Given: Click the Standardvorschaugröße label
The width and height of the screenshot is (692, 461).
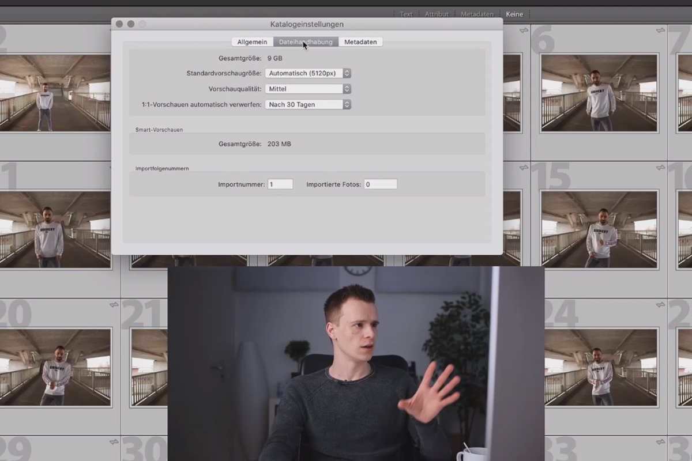Looking at the screenshot, I should tap(224, 73).
